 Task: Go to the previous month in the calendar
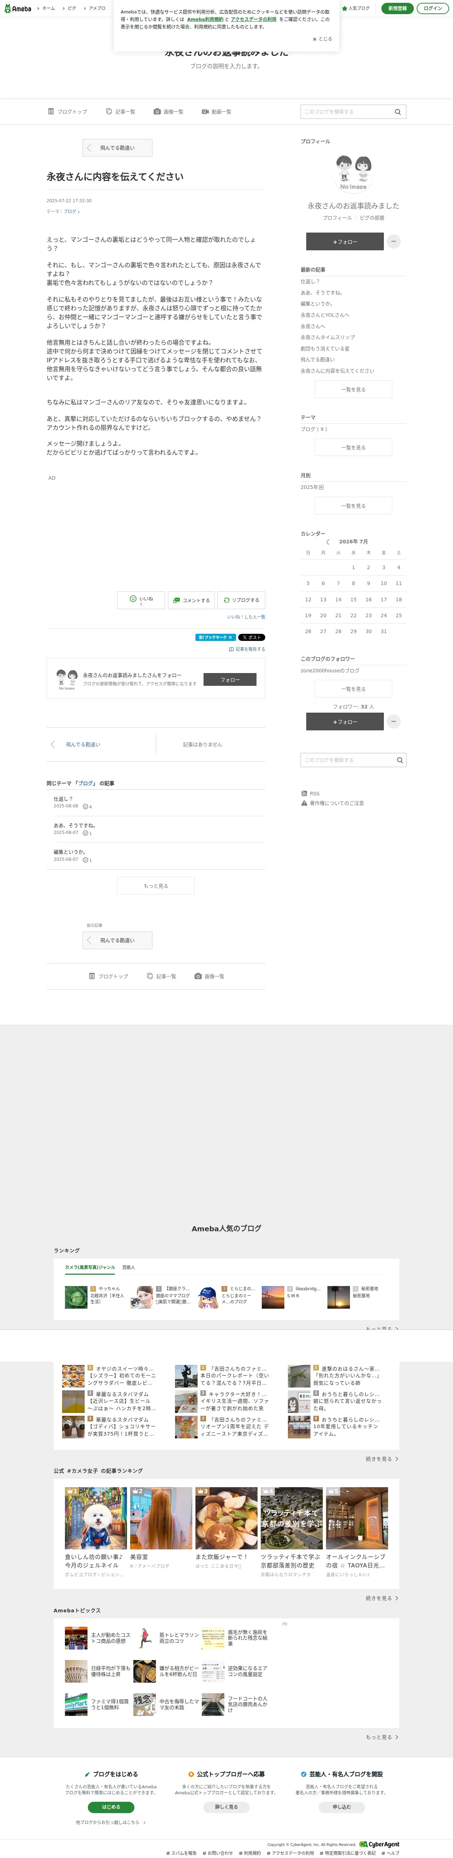328,542
